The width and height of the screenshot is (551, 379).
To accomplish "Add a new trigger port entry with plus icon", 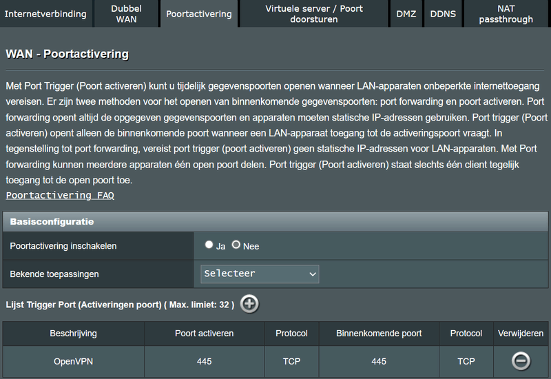I will coord(249,304).
